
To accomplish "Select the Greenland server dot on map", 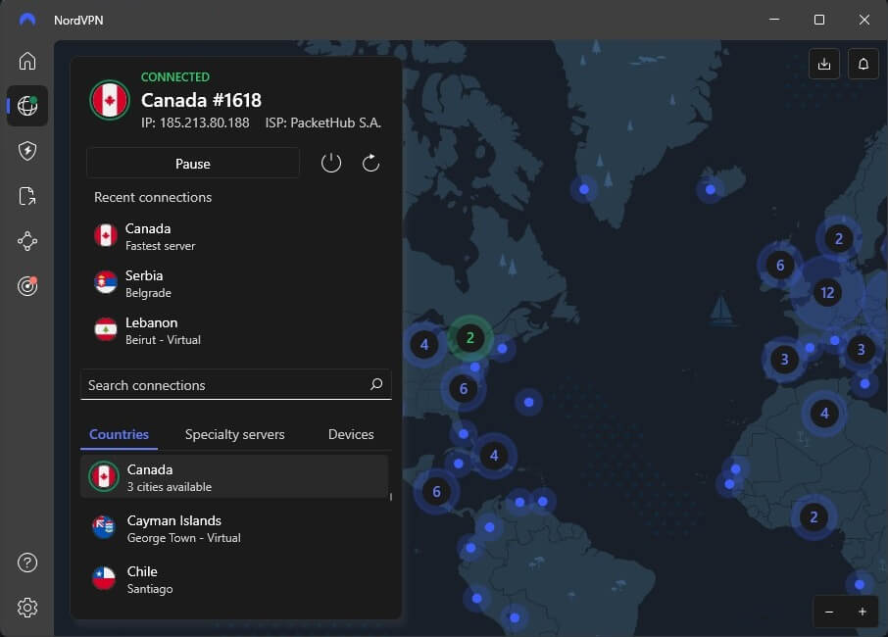I will pyautogui.click(x=584, y=189).
